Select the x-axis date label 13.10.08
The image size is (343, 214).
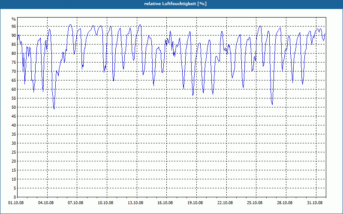[x=135, y=202]
